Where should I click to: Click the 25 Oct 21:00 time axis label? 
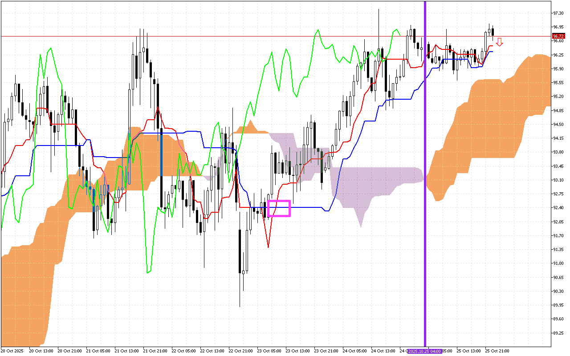click(497, 351)
